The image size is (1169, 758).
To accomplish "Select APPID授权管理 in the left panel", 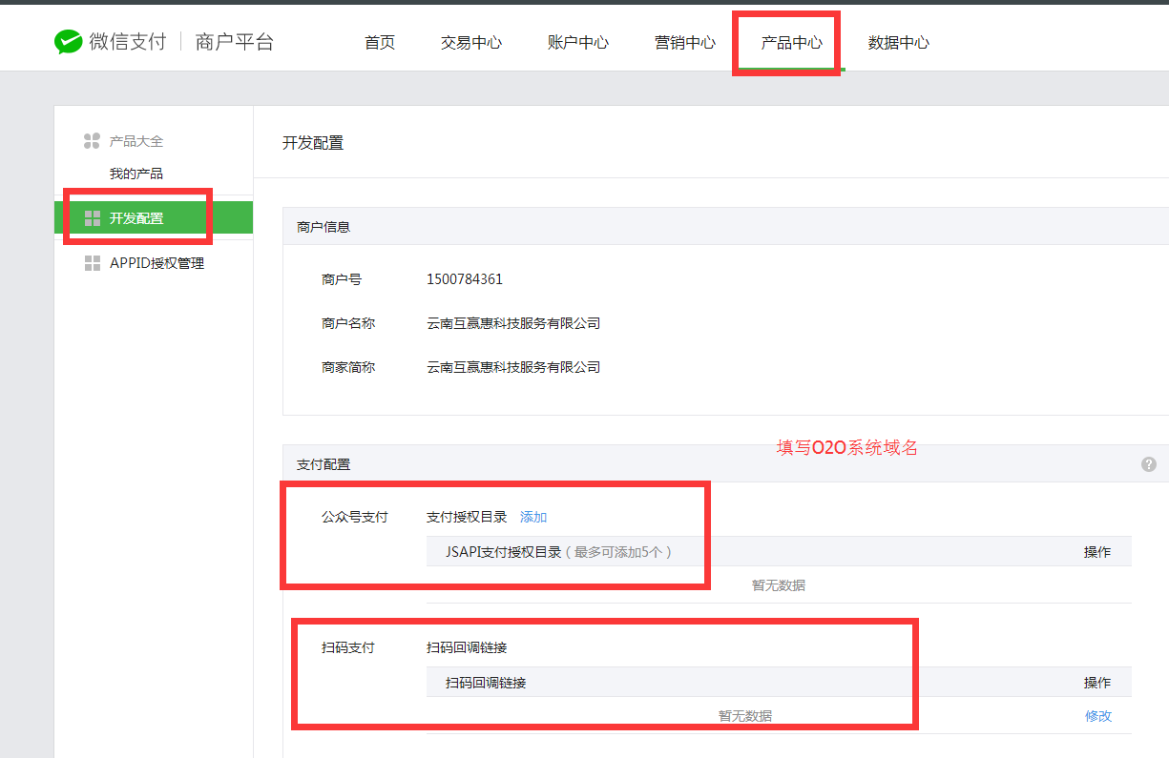I will tap(155, 263).
